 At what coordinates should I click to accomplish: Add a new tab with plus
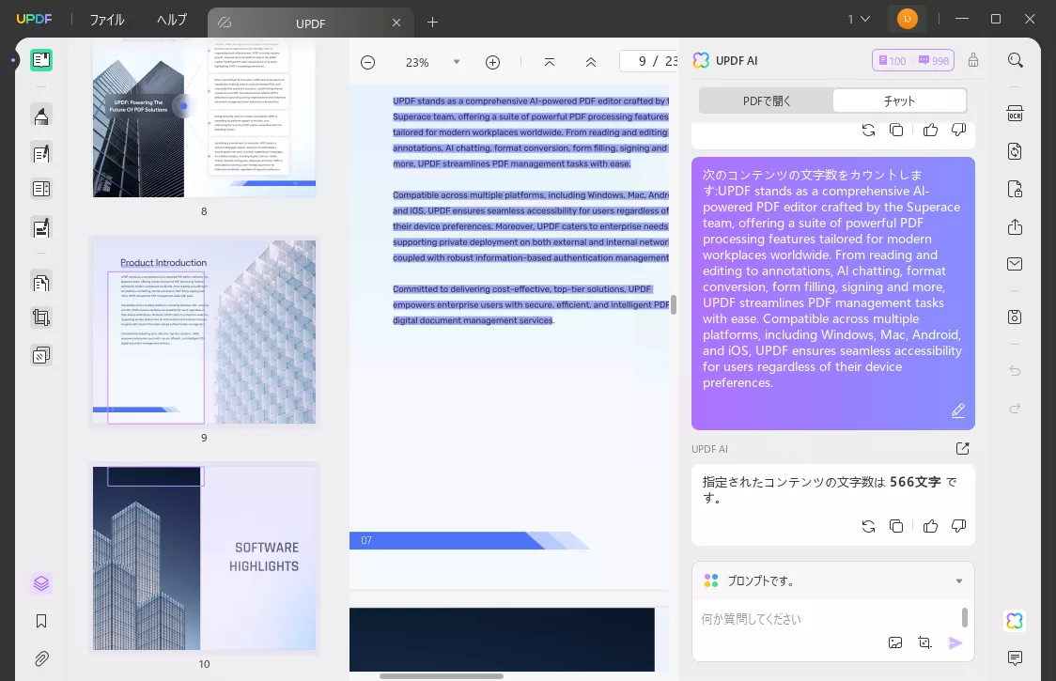click(x=432, y=23)
